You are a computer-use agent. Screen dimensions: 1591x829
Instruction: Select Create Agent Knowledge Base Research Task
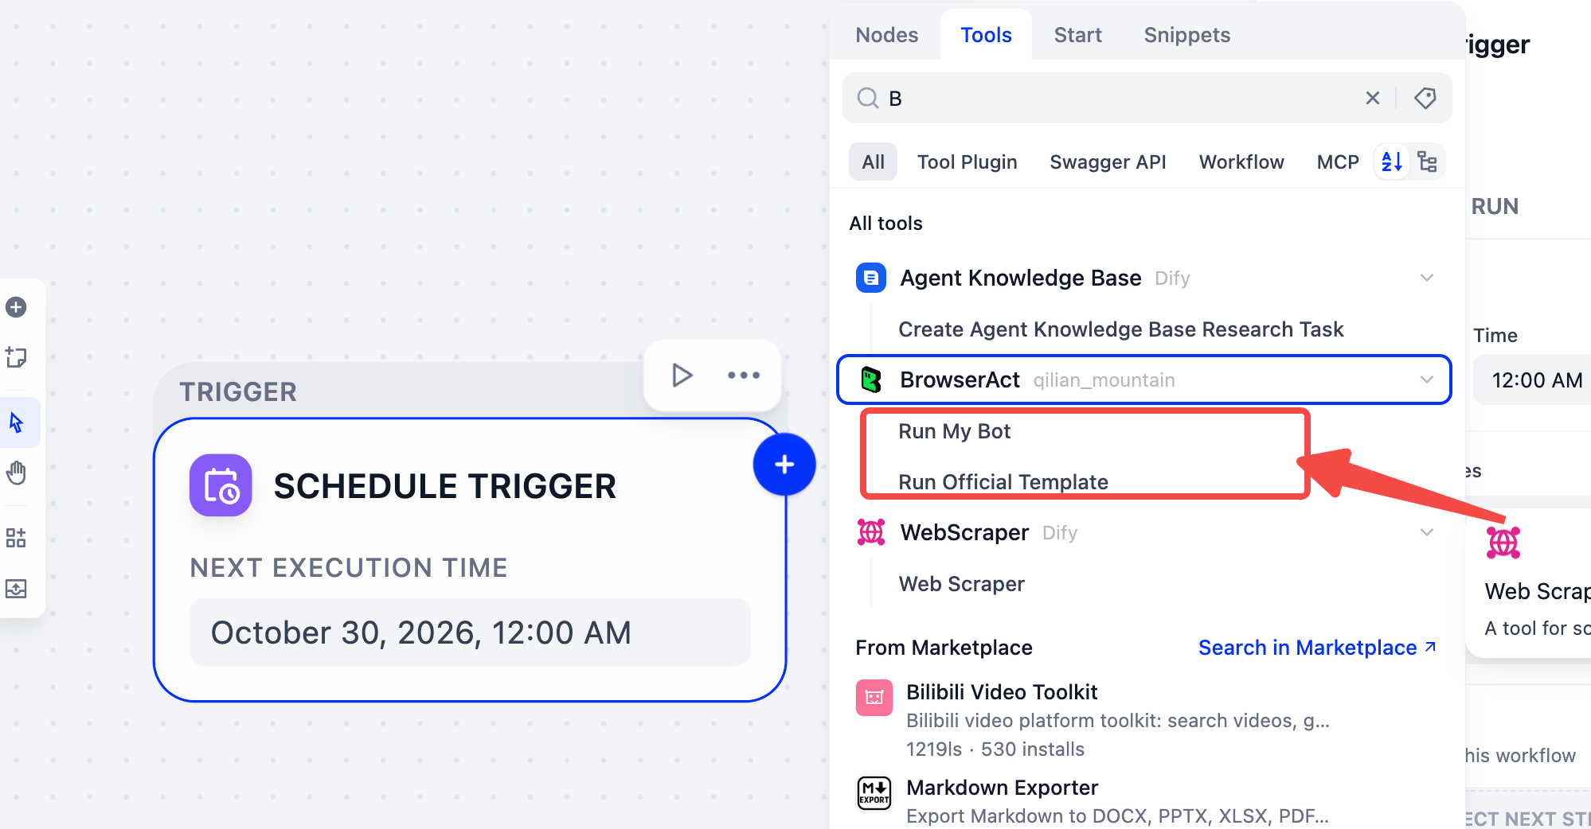(1121, 329)
